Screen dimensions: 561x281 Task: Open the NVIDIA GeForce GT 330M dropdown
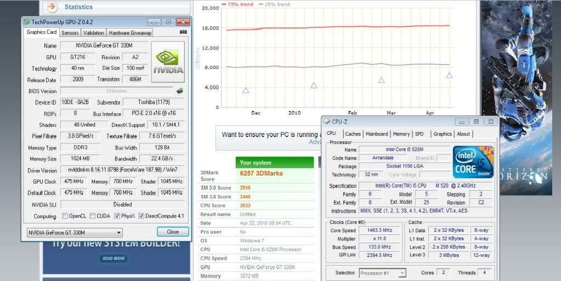pyautogui.click(x=75, y=232)
